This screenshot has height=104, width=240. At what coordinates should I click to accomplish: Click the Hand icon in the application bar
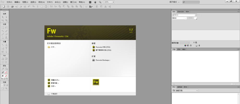95,2
